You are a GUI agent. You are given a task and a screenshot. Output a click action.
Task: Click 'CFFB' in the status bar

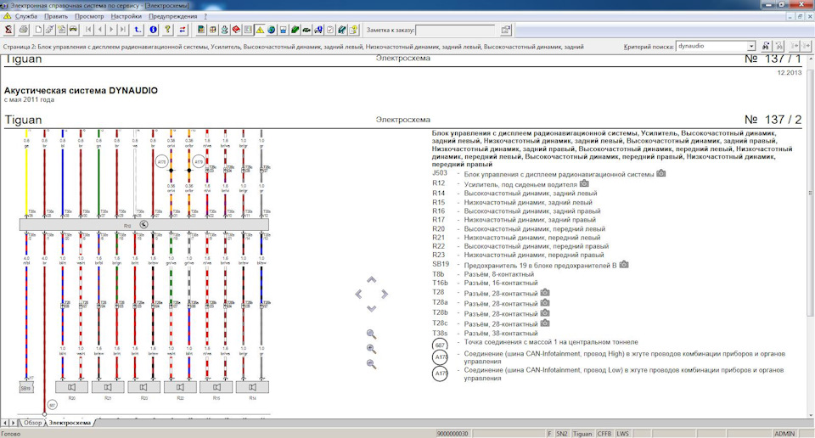point(604,433)
